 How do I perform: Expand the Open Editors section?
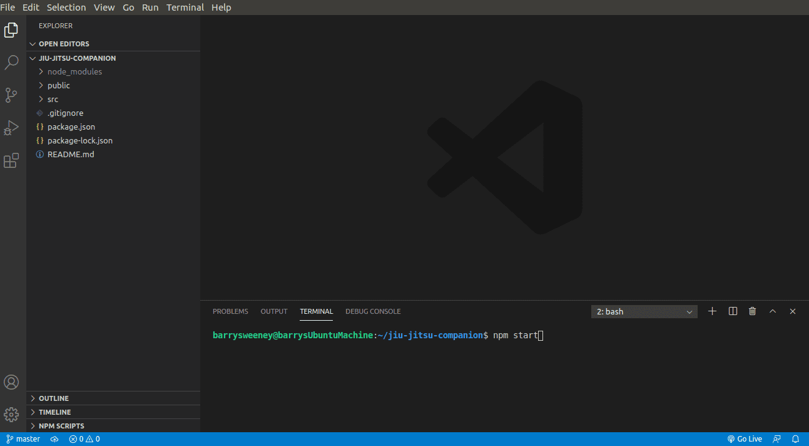(113, 44)
